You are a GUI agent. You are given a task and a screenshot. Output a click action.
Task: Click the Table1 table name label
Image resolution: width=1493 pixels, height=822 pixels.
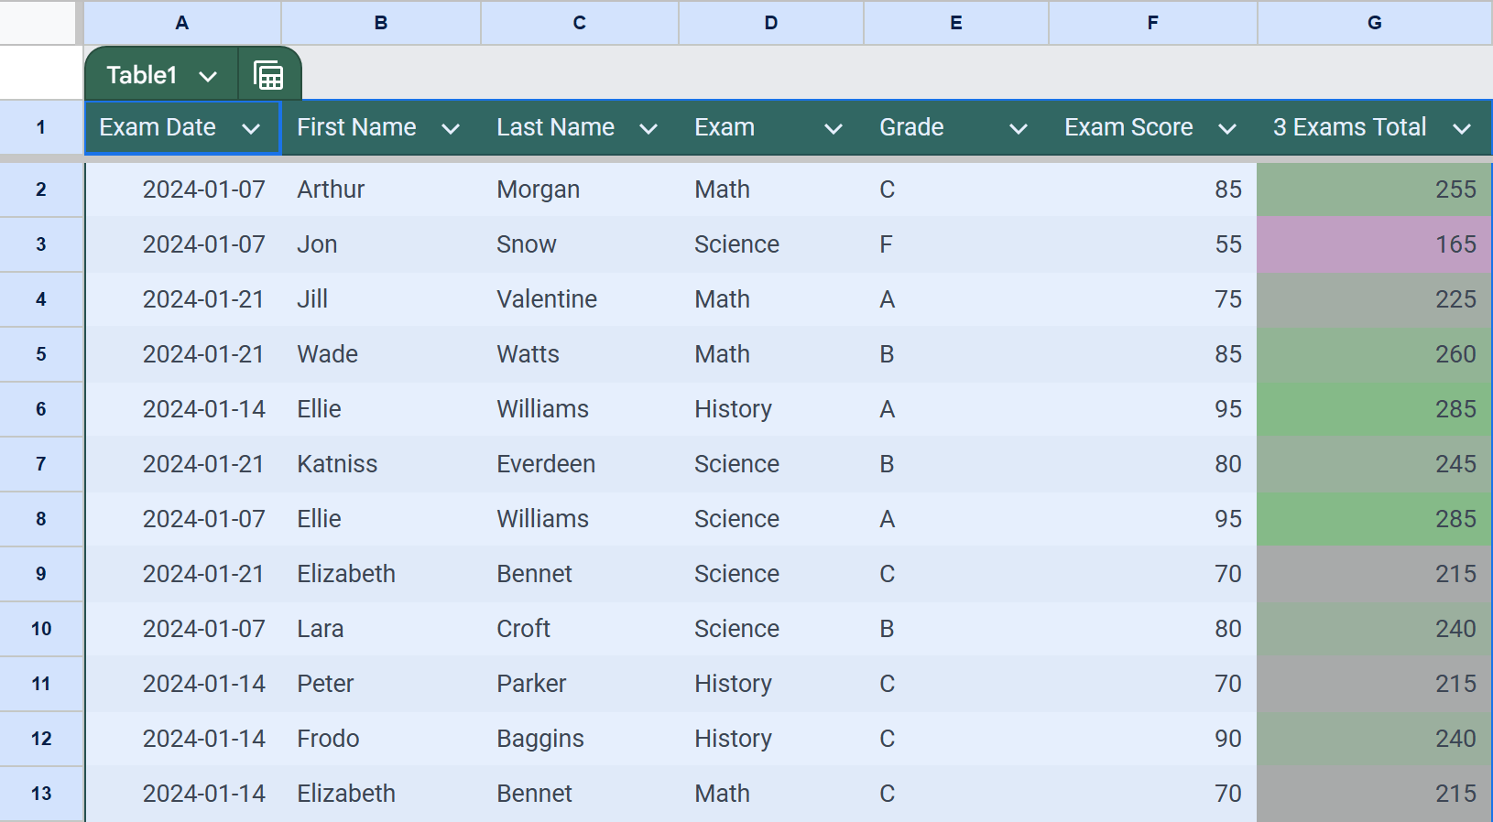coord(141,75)
